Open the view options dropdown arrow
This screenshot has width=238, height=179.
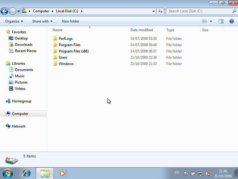tap(211, 21)
